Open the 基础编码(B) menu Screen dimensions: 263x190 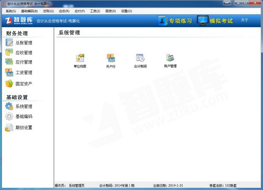(29, 11)
